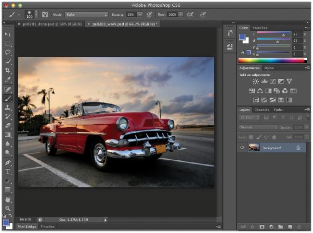Select the Pen tool
The width and height of the screenshot is (313, 233).
[x=8, y=162]
